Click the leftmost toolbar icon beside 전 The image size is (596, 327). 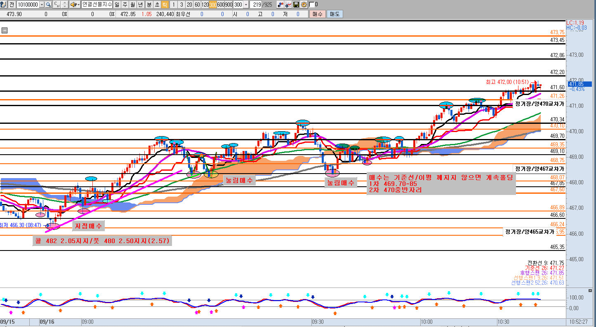pyautogui.click(x=3, y=5)
